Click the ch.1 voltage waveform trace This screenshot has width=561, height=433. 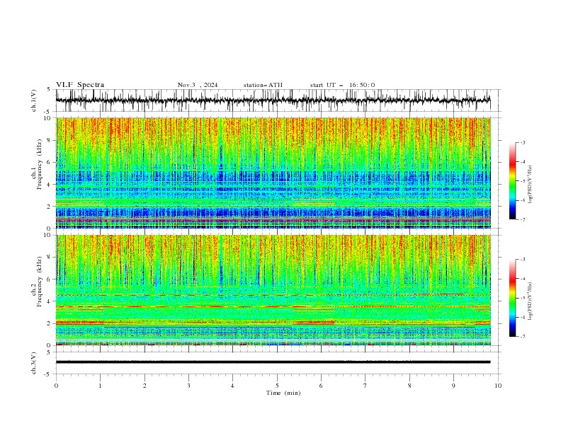(x=273, y=100)
